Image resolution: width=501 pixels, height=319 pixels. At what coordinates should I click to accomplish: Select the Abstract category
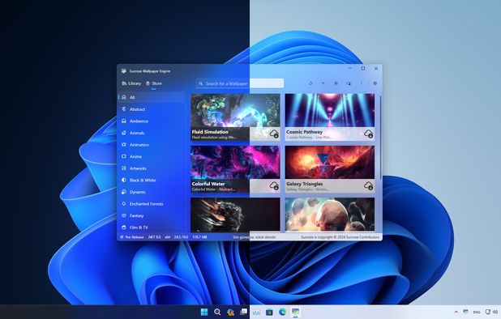pyautogui.click(x=152, y=109)
